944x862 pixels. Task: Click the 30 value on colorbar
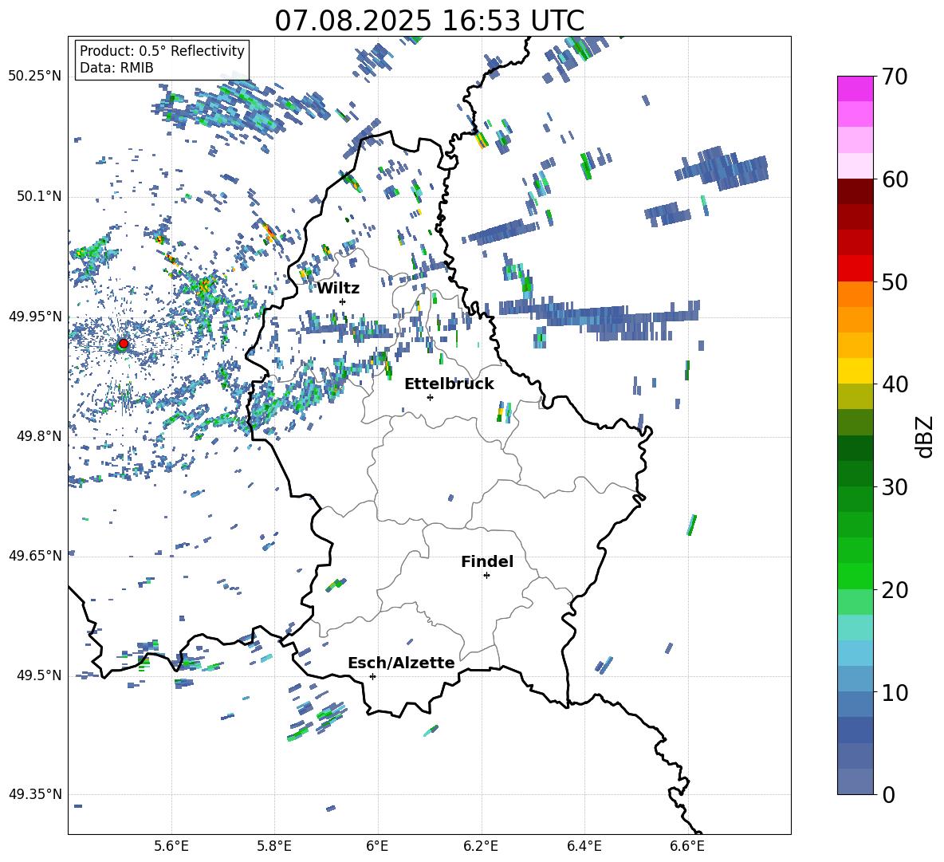click(895, 487)
